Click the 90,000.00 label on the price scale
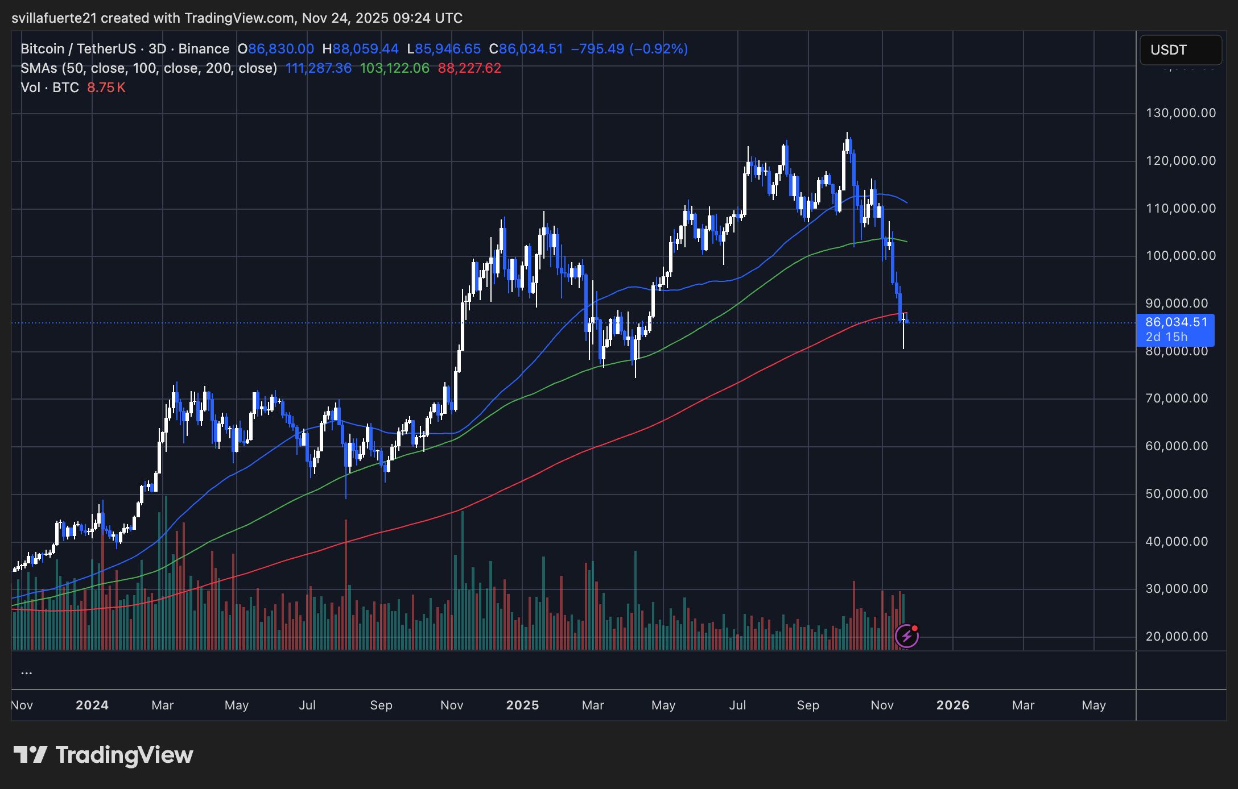Image resolution: width=1238 pixels, height=789 pixels. [x=1177, y=302]
